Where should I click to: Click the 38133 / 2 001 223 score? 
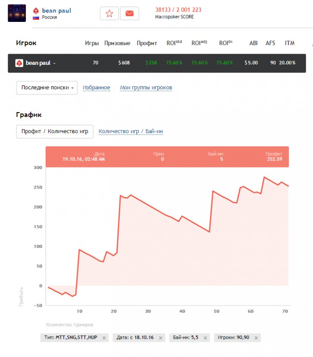tap(178, 10)
